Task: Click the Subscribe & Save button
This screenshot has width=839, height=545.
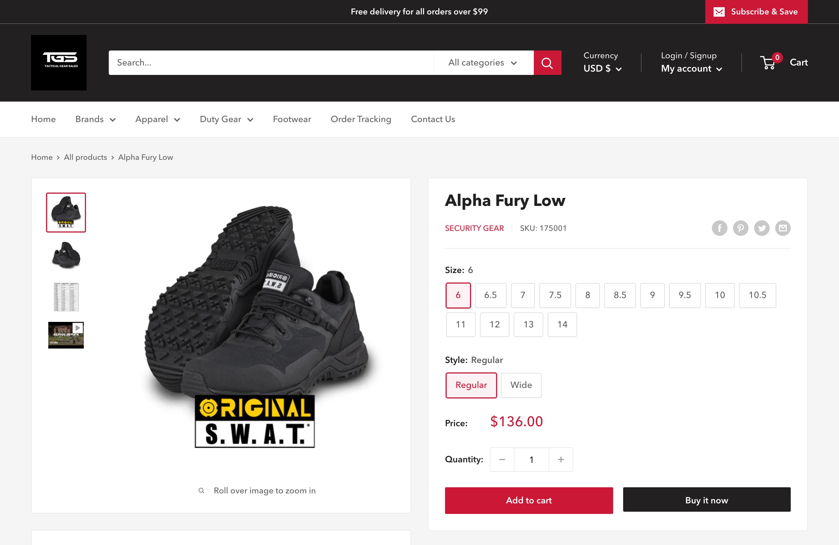Action: point(756,12)
